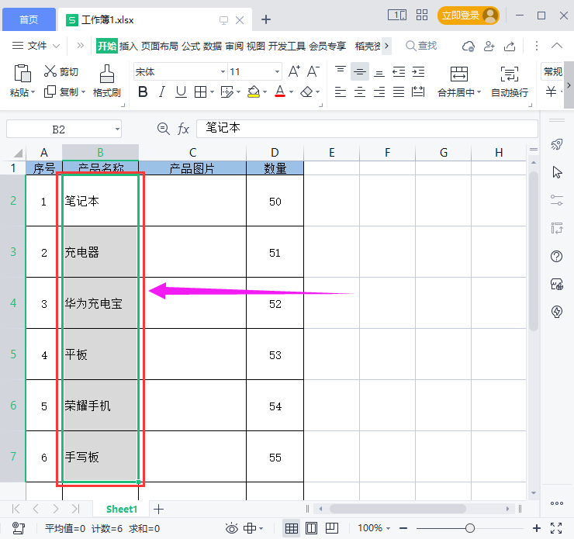Open the insert function fx button
Screen dimensions: 574x539
coord(183,129)
